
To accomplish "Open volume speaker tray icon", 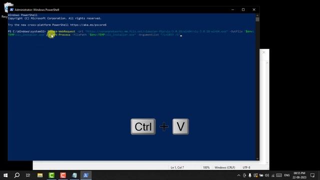I will click(267, 175).
